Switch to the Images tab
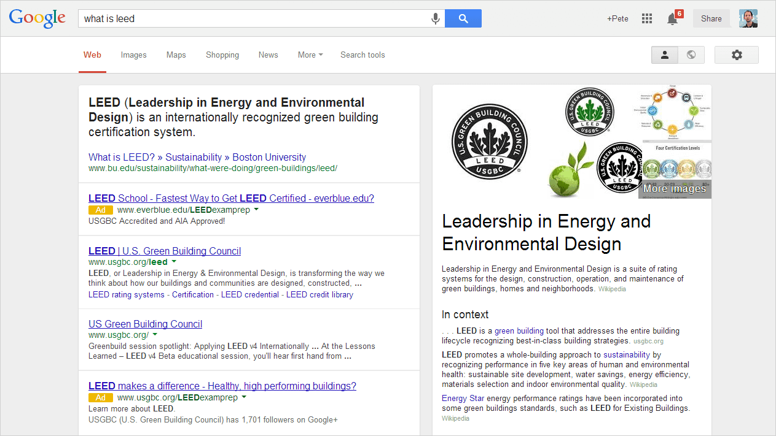 click(133, 55)
